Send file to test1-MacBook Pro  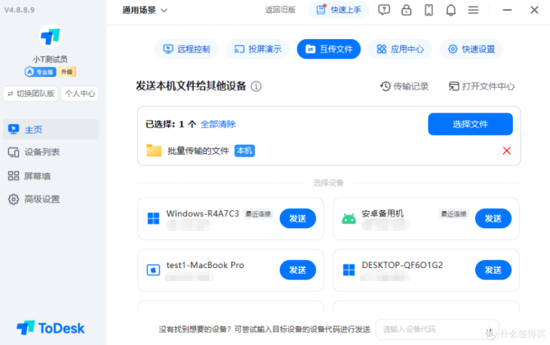point(298,270)
